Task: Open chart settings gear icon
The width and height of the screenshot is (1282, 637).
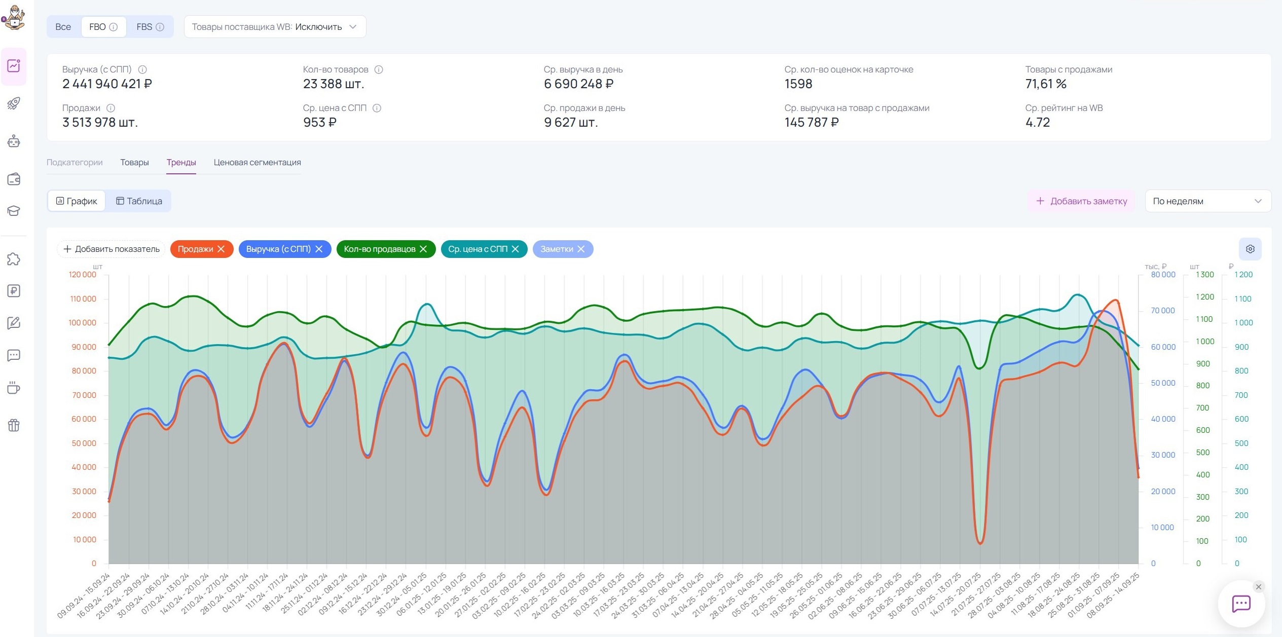Action: click(x=1250, y=249)
